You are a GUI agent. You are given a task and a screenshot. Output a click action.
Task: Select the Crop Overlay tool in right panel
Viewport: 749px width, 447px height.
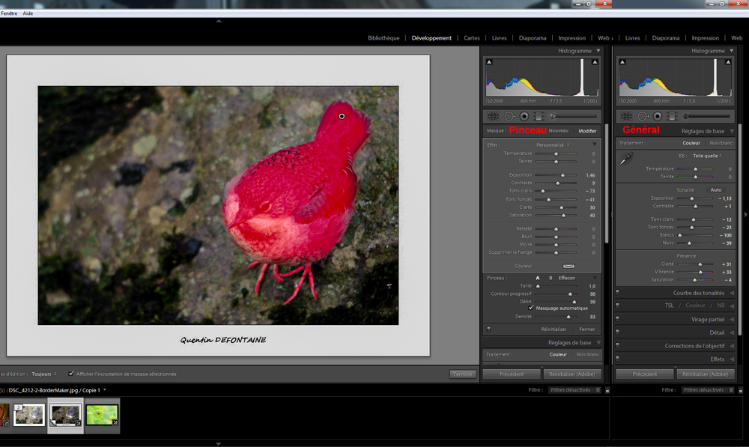[x=626, y=116]
